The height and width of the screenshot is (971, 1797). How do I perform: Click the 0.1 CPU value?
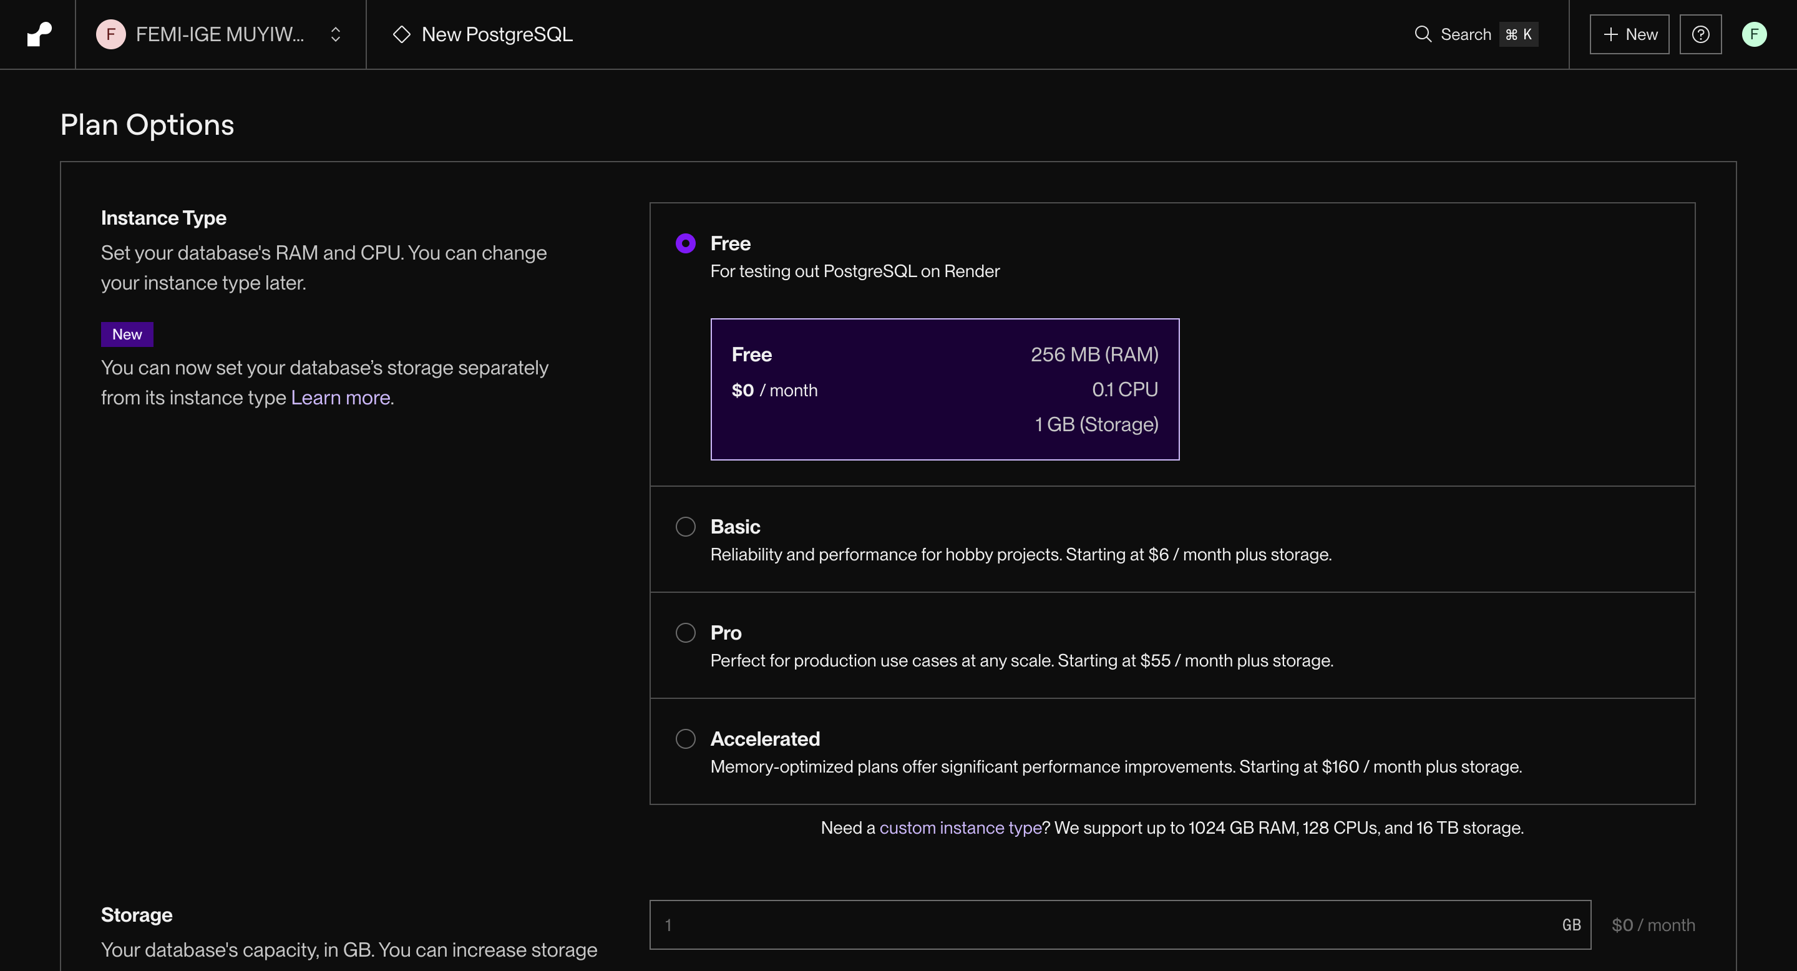click(1124, 389)
